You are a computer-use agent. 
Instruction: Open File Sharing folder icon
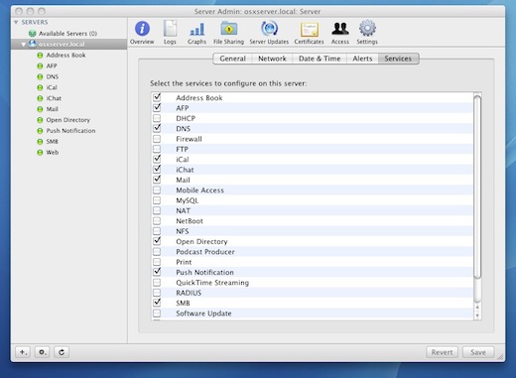[229, 29]
